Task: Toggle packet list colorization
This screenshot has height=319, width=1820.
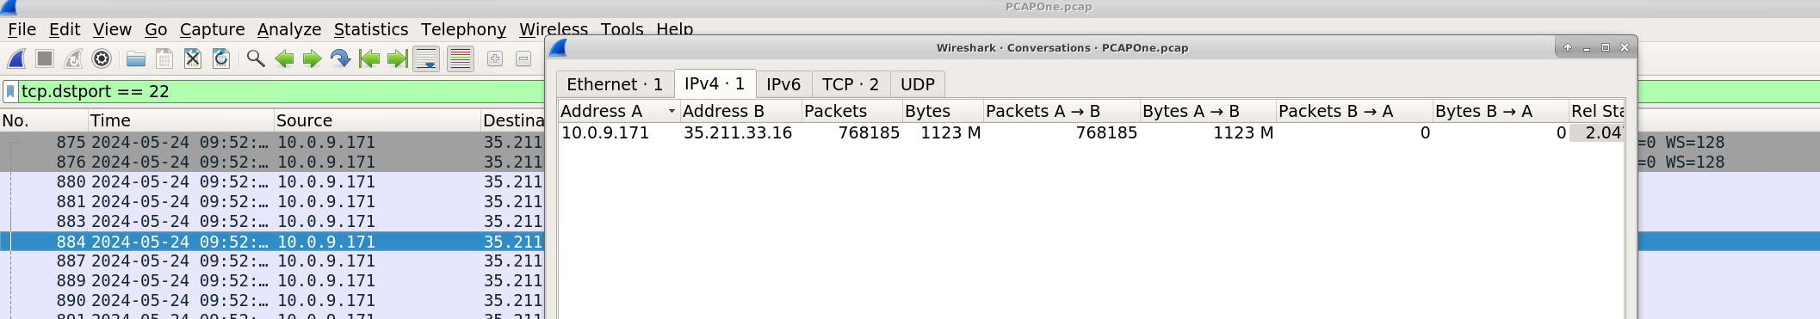Action: (461, 58)
